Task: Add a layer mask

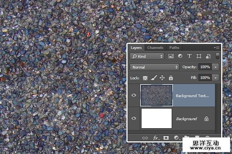Action: click(x=166, y=137)
